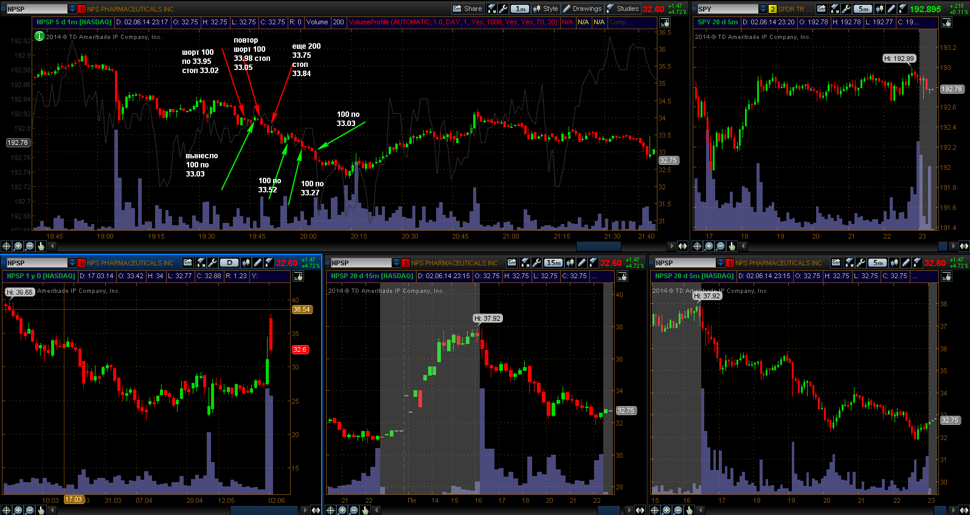Zoom in on SPY chart
Viewport: 970px width, 515px height.
point(708,246)
